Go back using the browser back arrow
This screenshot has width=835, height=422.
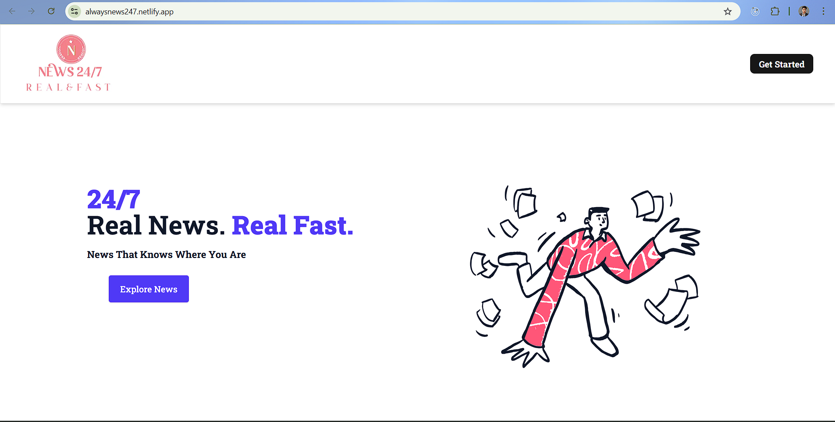[x=12, y=11]
